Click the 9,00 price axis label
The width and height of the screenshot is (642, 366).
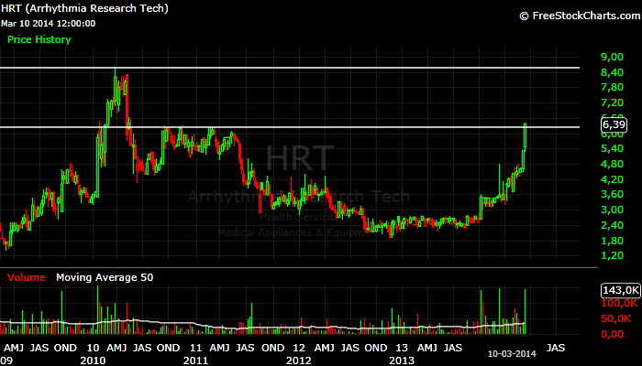[x=612, y=57]
